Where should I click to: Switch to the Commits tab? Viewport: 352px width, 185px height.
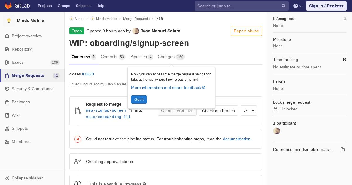coord(113,57)
